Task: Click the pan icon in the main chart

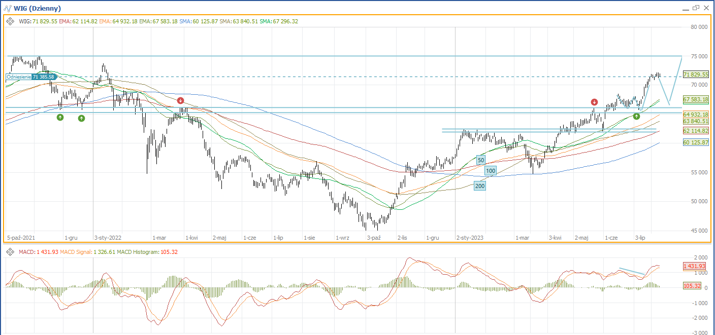Action: (10, 21)
